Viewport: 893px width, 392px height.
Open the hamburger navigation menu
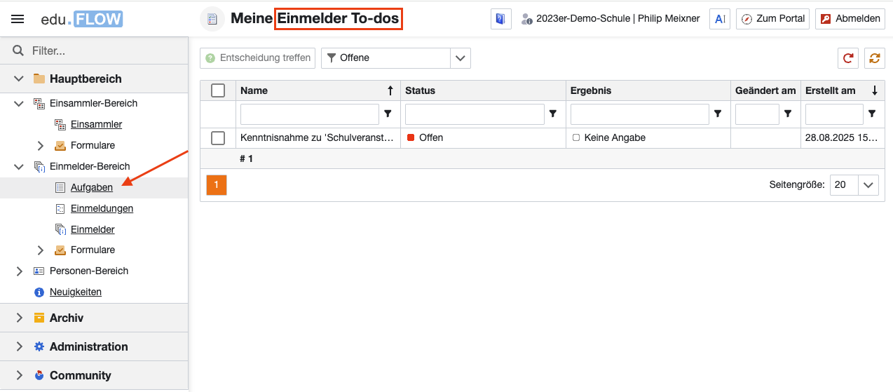[x=18, y=19]
